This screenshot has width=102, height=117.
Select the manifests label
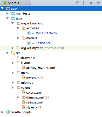(23, 14)
